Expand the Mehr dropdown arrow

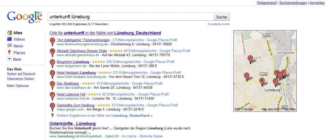tap(9, 59)
